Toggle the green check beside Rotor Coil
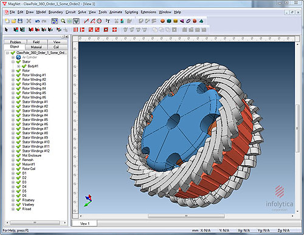Screen dimensions: 304x235 click(18, 169)
